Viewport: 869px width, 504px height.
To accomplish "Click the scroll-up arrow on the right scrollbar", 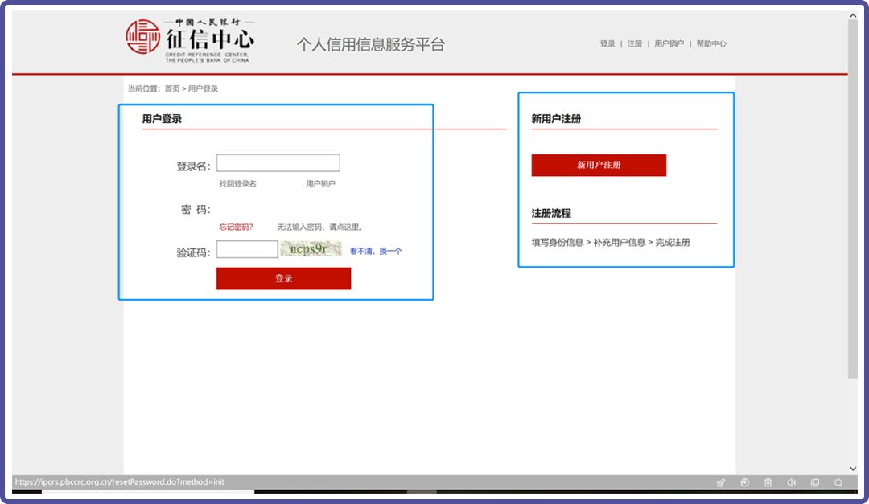I will (x=853, y=14).
